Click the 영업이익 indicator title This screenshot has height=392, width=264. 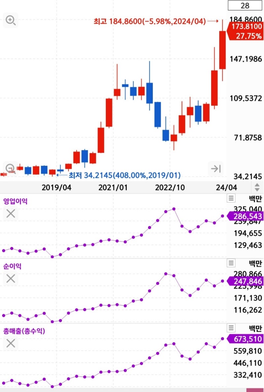[15, 201]
